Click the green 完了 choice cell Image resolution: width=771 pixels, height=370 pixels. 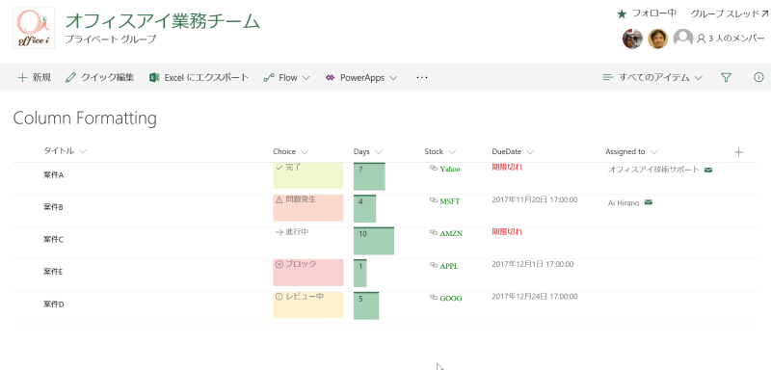coord(308,175)
